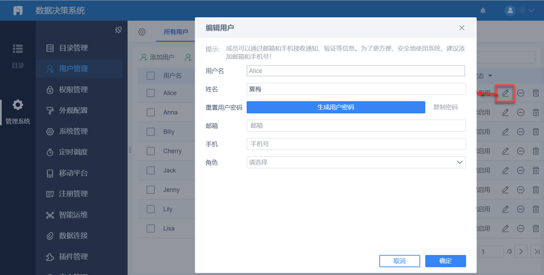The image size is (544, 275).
Task: Click the 手机 input field
Action: (x=356, y=144)
